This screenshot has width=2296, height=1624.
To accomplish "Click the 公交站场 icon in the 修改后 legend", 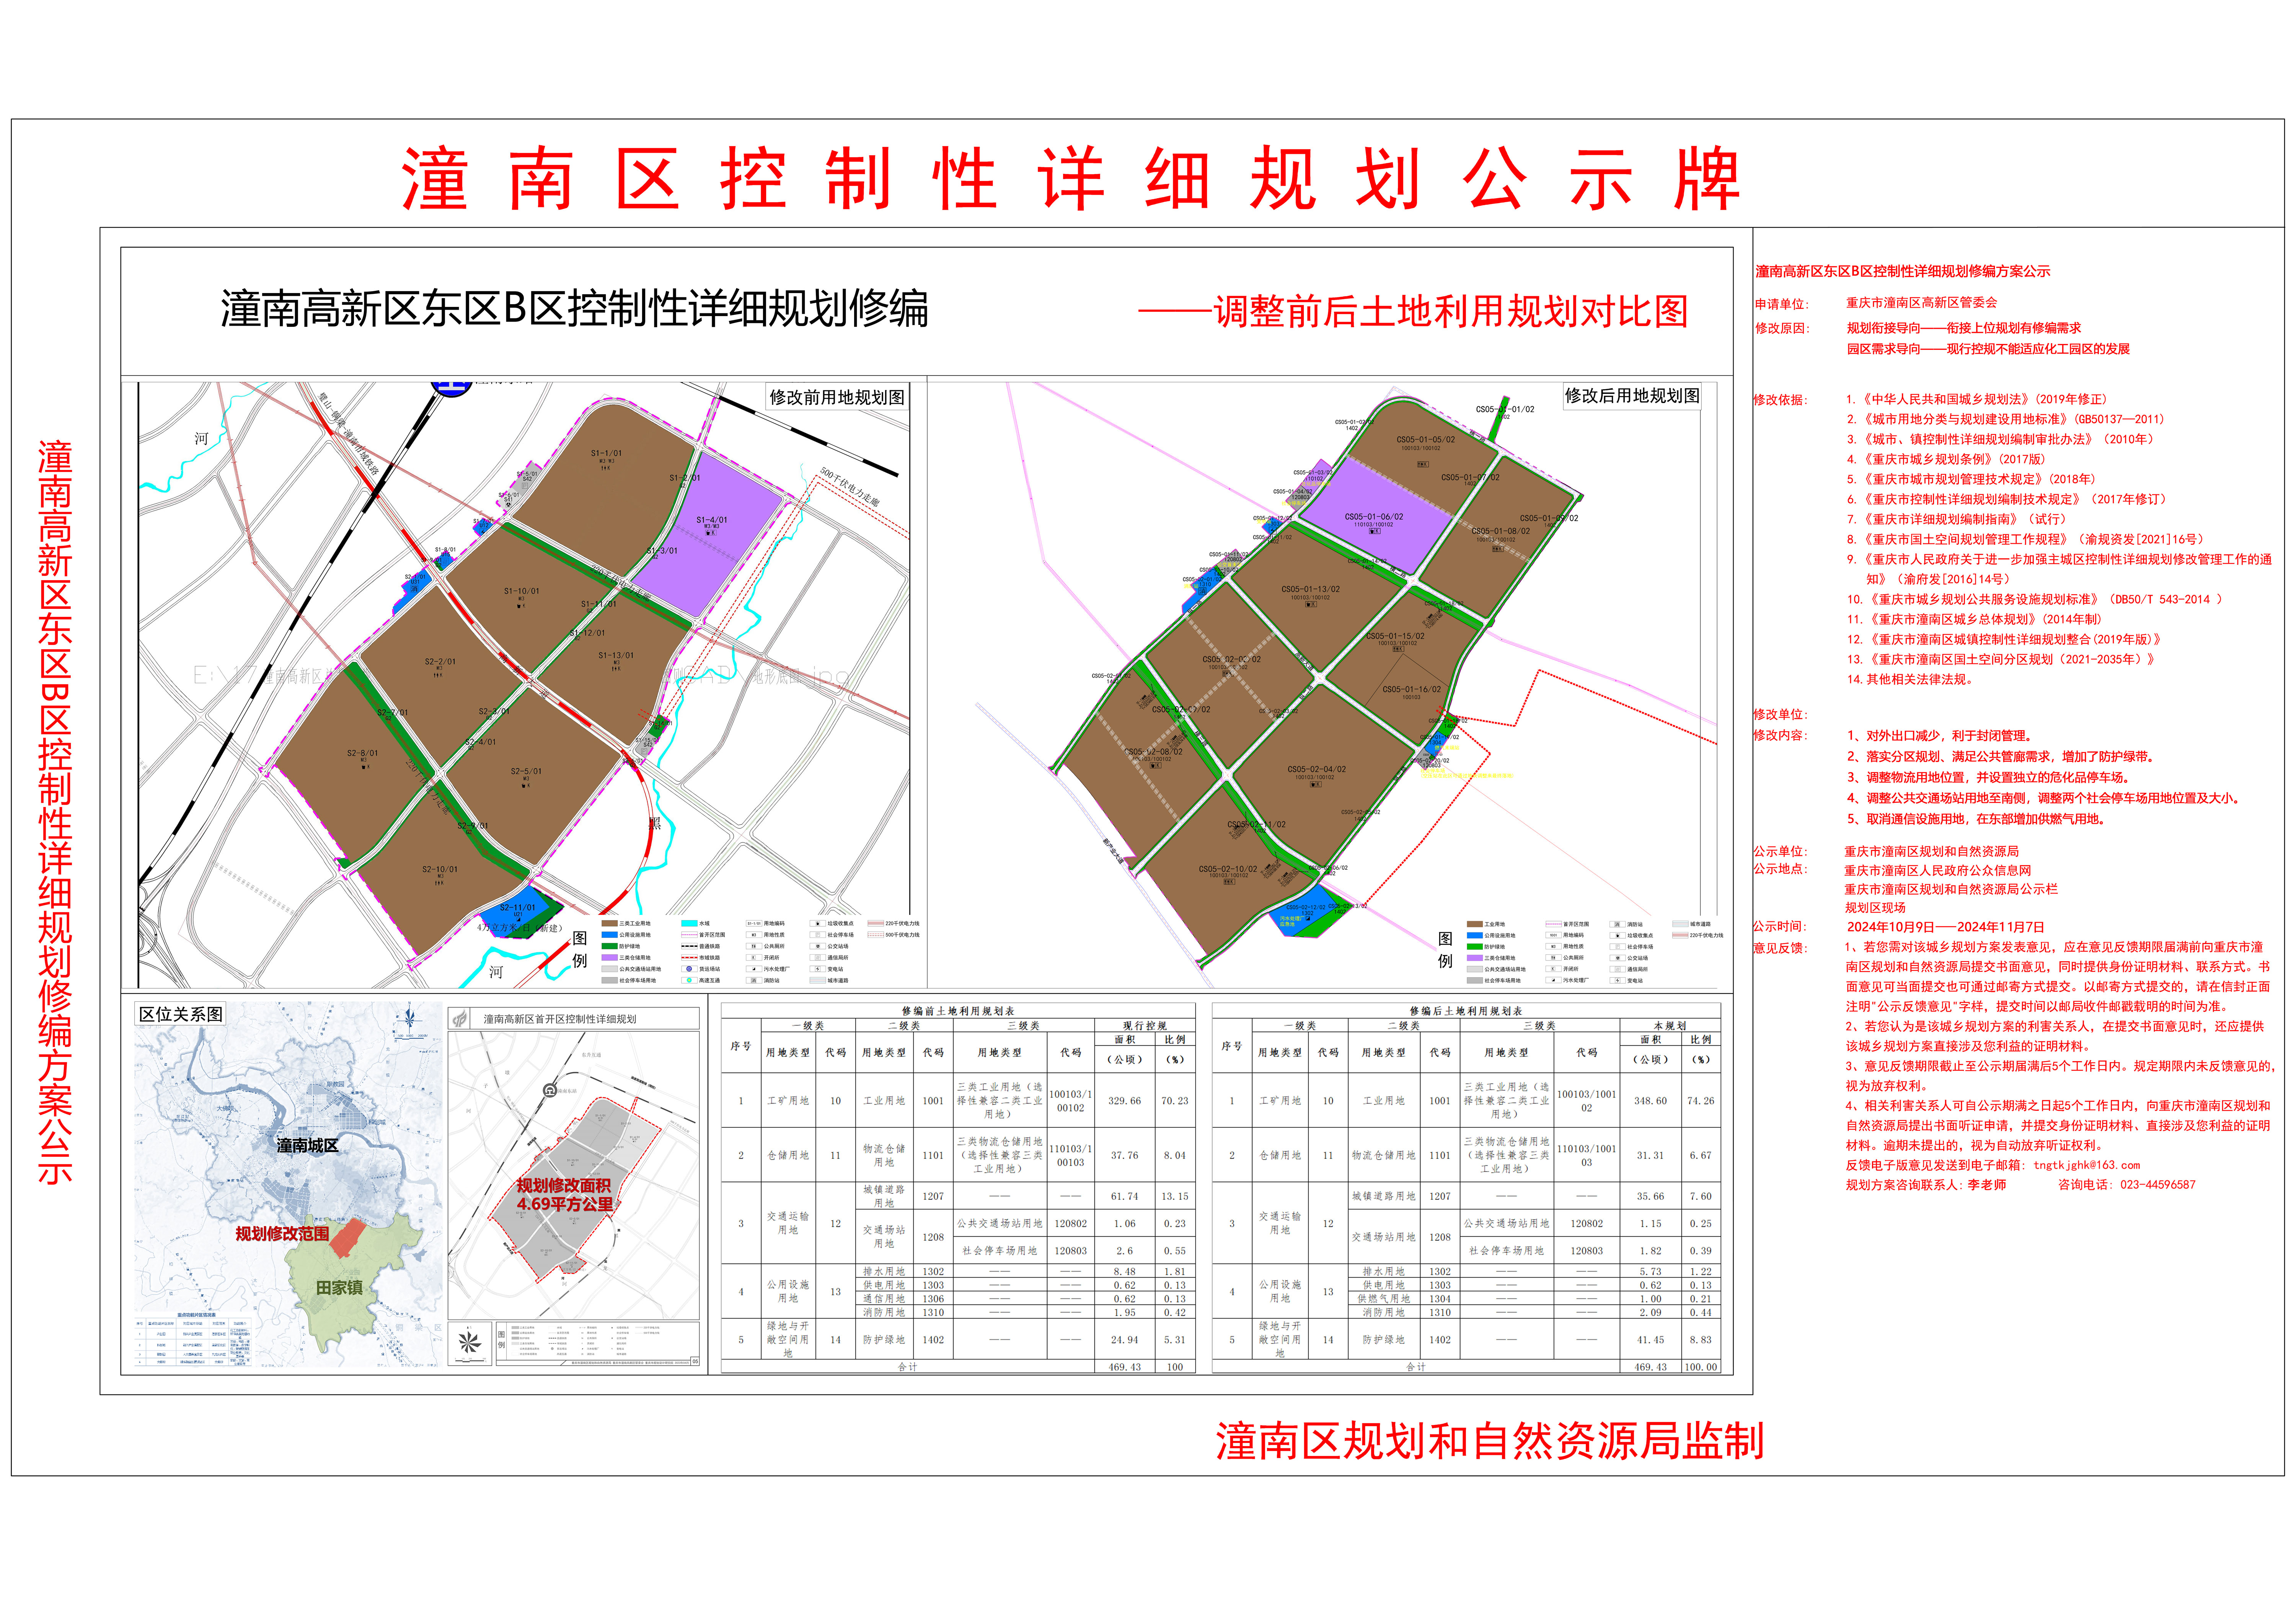I will coord(1618,958).
